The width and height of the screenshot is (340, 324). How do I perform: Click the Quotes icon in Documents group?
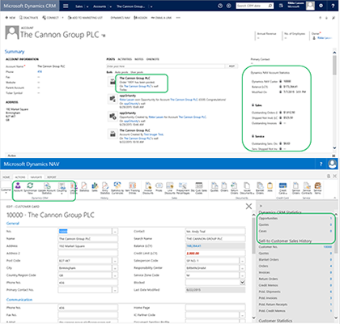click(215, 187)
